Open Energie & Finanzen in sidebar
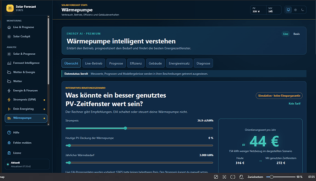 pos(26,91)
